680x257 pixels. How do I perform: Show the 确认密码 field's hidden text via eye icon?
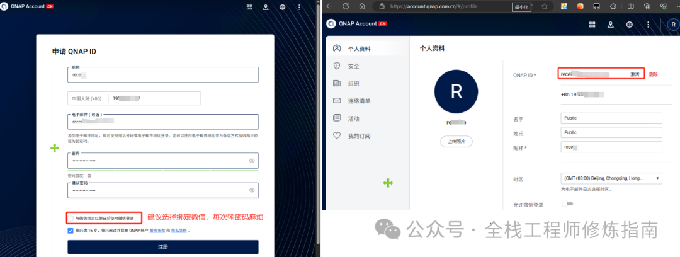pos(251,190)
